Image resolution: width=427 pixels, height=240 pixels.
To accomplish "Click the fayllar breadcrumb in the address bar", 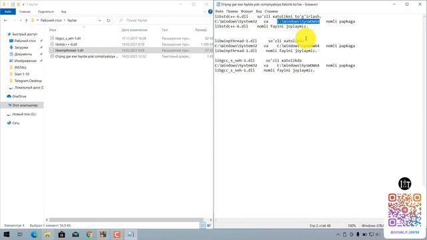I will click(x=72, y=21).
